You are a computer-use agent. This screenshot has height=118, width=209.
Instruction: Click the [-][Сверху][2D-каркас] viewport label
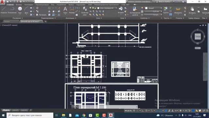[x=9, y=25]
